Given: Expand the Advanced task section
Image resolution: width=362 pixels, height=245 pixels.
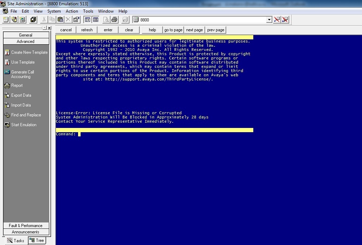Looking at the screenshot, I should (x=26, y=41).
